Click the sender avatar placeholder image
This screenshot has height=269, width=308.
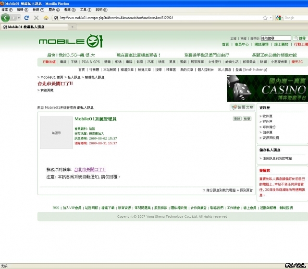(56, 133)
